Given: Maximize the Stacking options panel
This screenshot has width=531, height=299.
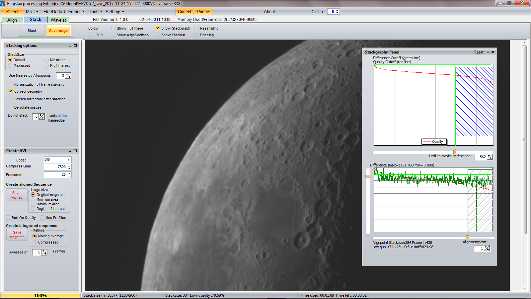Looking at the screenshot, I should [75, 46].
